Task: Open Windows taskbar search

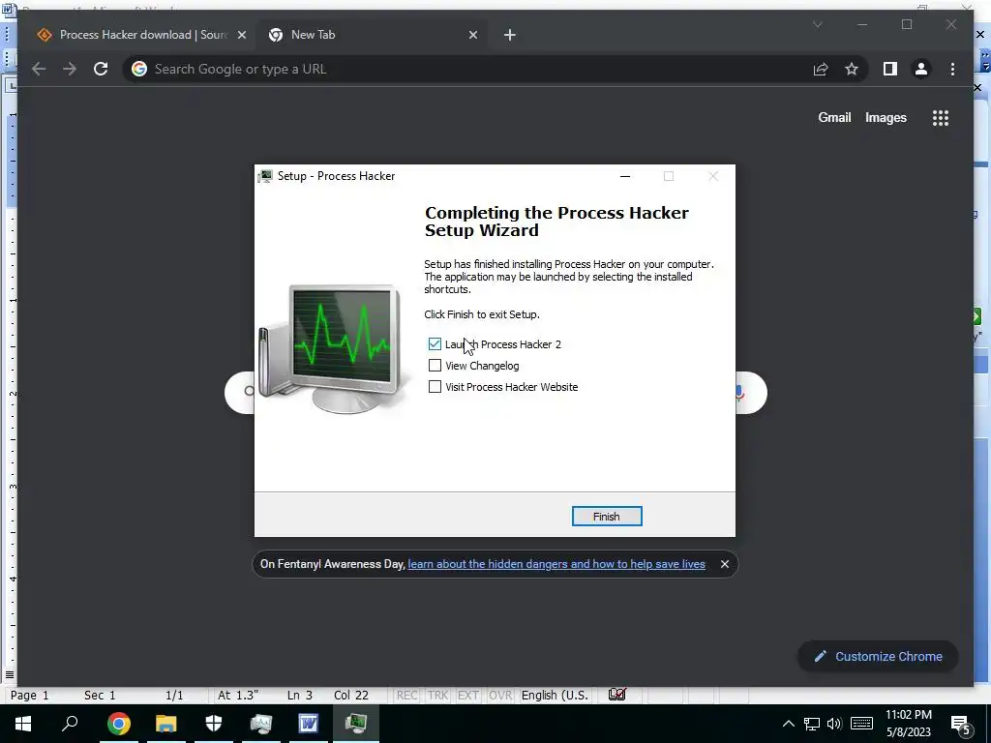Action: tap(70, 724)
